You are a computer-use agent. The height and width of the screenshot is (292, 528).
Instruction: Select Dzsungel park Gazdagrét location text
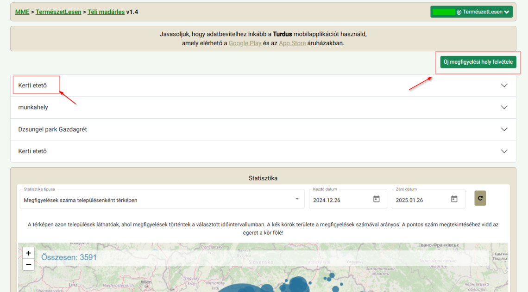52,129
